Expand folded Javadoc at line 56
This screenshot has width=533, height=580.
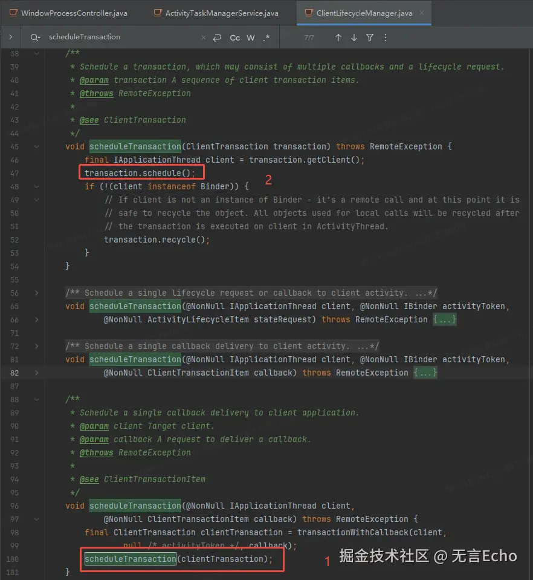click(x=36, y=293)
